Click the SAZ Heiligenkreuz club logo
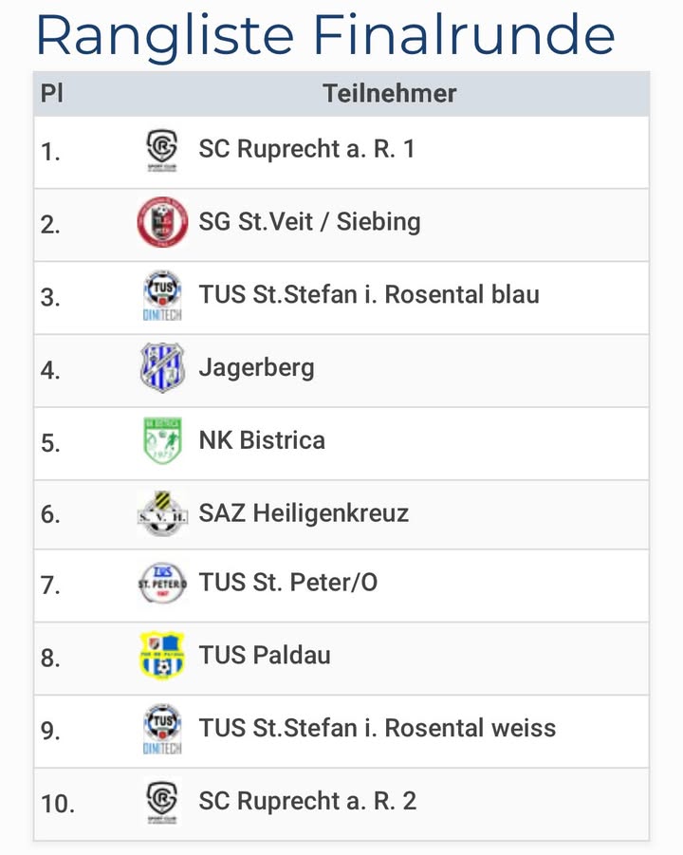 [x=161, y=514]
